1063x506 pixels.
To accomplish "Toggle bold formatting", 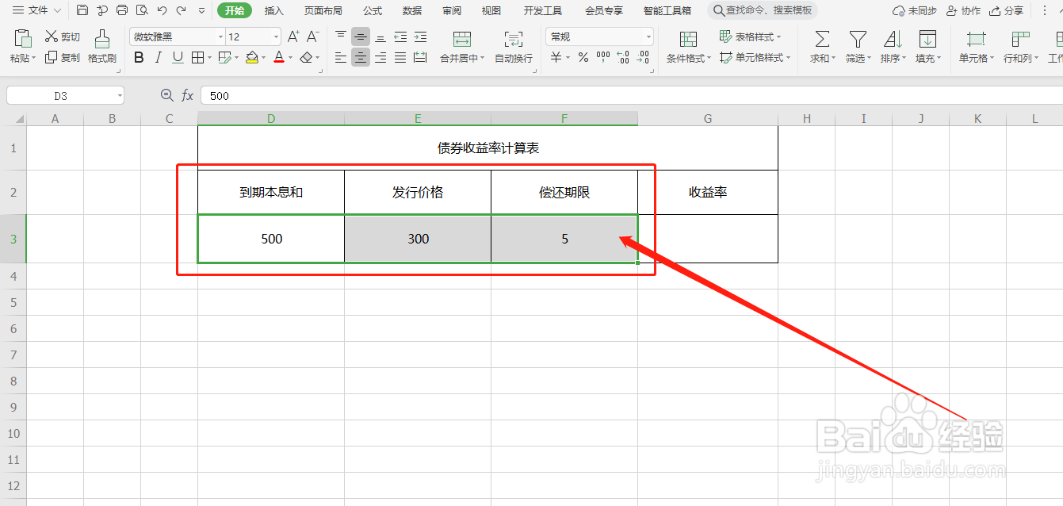I will tap(138, 57).
